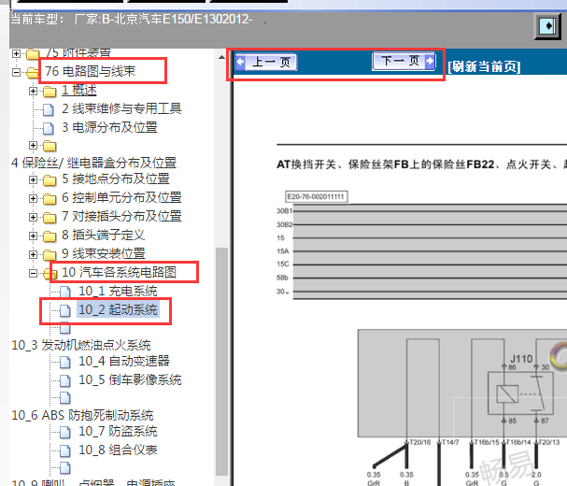This screenshot has height=486, width=567.
Task: Click the J110 relay symbol in diagram
Action: tap(520, 393)
